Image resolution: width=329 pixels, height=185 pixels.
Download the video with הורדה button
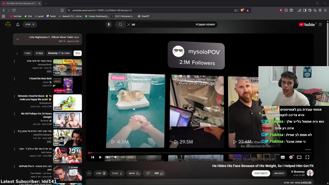click(117, 173)
